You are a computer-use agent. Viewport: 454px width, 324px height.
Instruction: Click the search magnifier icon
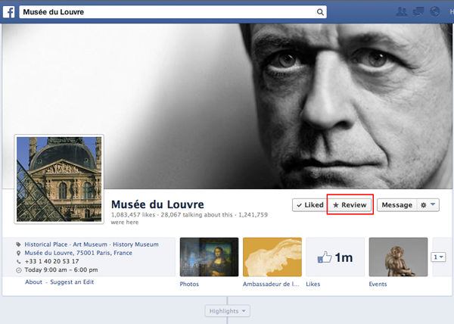tap(320, 12)
